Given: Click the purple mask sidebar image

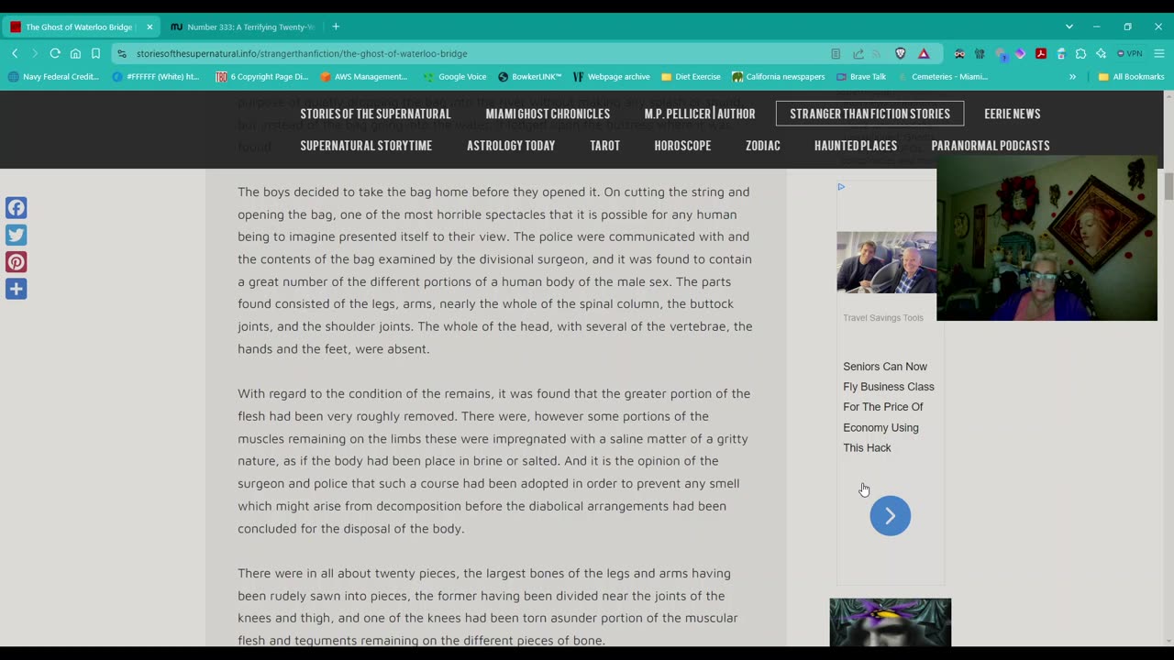Looking at the screenshot, I should pos(891,622).
